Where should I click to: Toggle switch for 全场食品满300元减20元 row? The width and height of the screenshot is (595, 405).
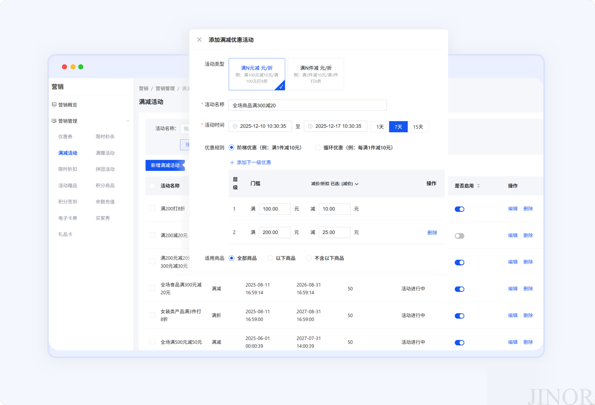click(x=460, y=289)
